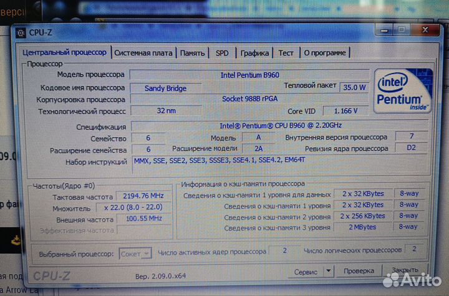Click the Расширение модели value 2A

tap(259, 148)
